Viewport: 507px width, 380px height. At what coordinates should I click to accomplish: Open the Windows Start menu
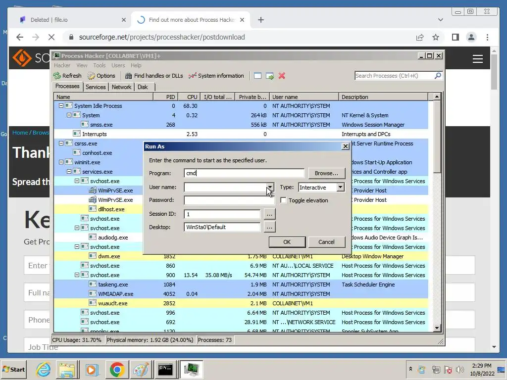[x=13, y=369]
